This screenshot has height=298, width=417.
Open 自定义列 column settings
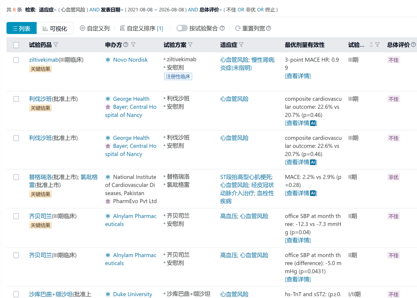coord(95,28)
